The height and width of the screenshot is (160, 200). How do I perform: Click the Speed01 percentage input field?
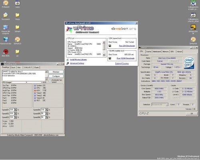[x=12, y=110]
